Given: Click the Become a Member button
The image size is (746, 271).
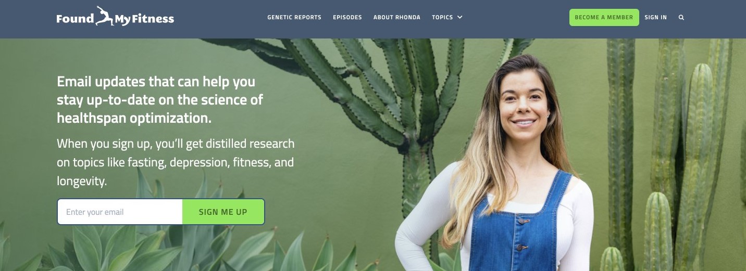Looking at the screenshot, I should coord(604,17).
